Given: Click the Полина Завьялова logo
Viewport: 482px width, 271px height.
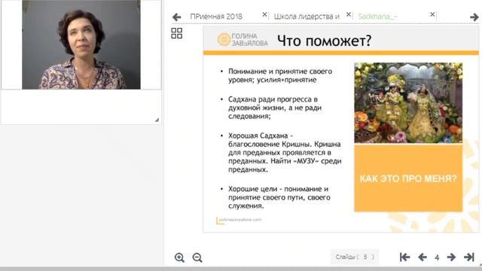Looking at the screenshot, I should pyautogui.click(x=243, y=40).
